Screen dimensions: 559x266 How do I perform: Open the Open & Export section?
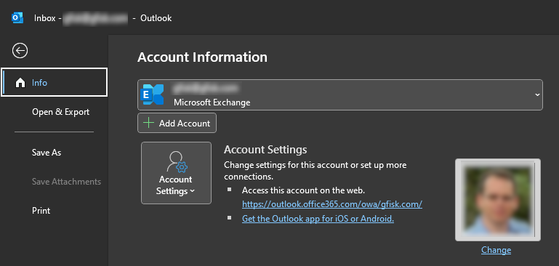pyautogui.click(x=60, y=112)
